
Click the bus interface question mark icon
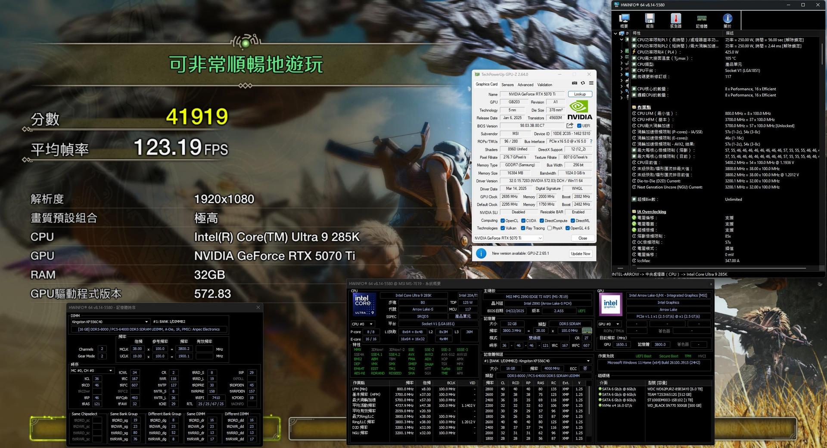(x=591, y=141)
